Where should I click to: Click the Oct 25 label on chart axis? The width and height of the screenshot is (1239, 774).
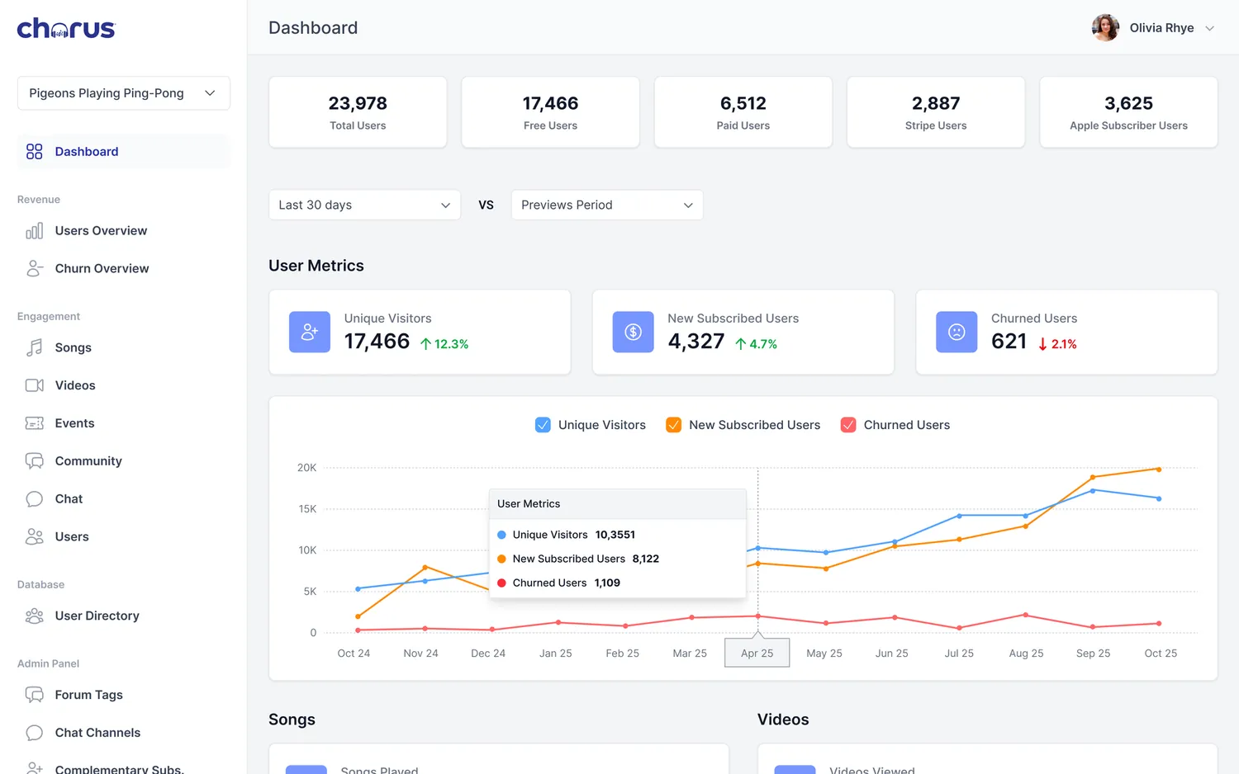[x=1161, y=653]
